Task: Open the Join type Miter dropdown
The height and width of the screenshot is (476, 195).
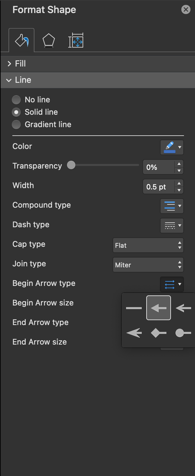Action: pos(148,265)
